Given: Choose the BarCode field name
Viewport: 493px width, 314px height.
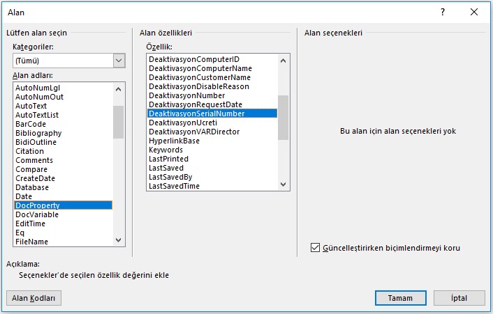Looking at the screenshot, I should pyautogui.click(x=30, y=124).
